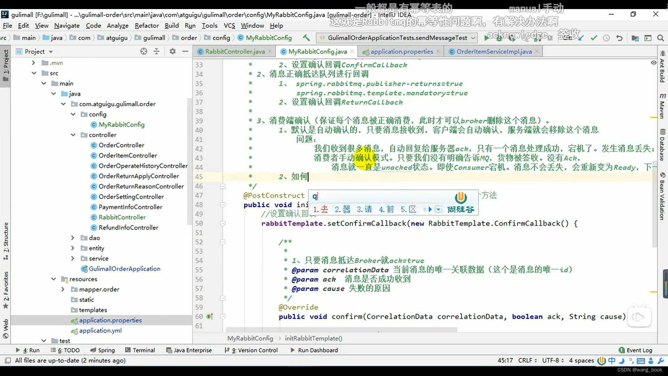Open the Spring tool window
This screenshot has height=376, width=668.
102,350
